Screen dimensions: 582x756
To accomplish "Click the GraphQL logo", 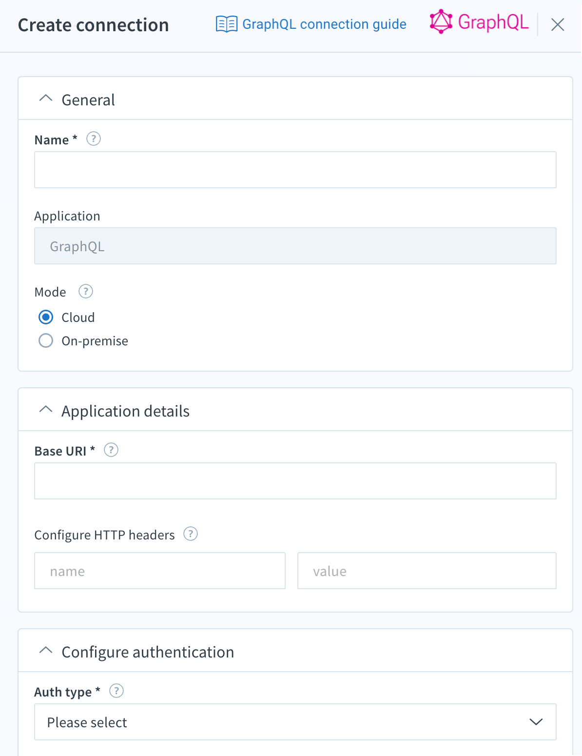I will [x=479, y=22].
